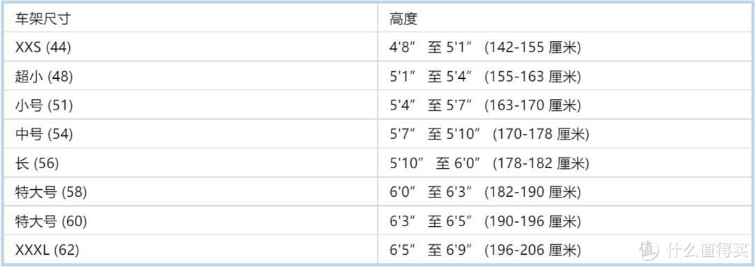Select the 小号 (51) frame size cell
This screenshot has height=268, width=755.
191,105
